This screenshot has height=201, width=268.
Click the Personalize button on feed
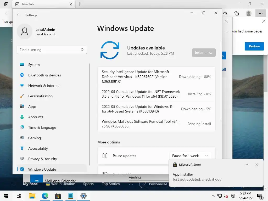pyautogui.click(x=155, y=184)
